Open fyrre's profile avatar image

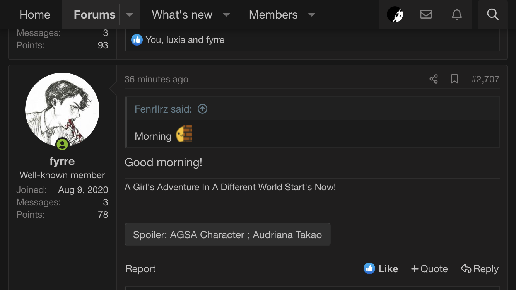click(x=62, y=110)
